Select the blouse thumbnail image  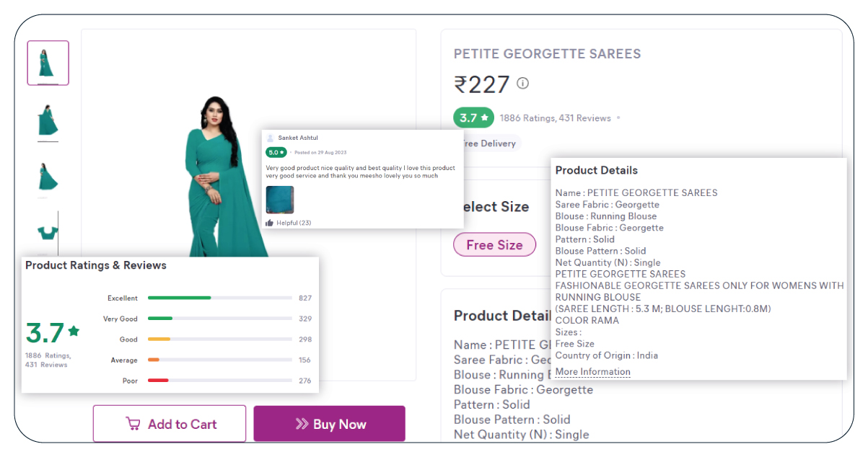(48, 232)
